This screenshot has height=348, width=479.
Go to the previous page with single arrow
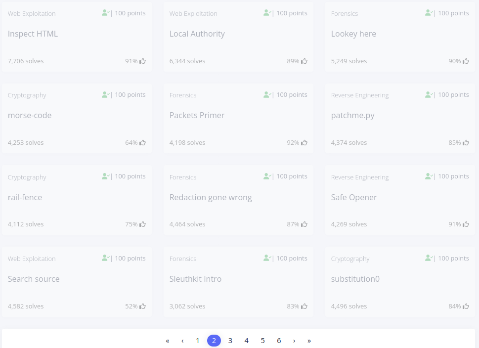tap(182, 341)
